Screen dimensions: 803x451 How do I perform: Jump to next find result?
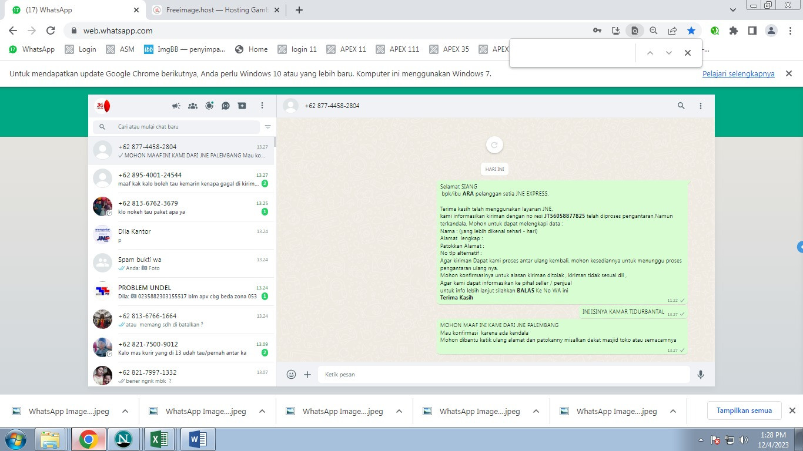[669, 53]
